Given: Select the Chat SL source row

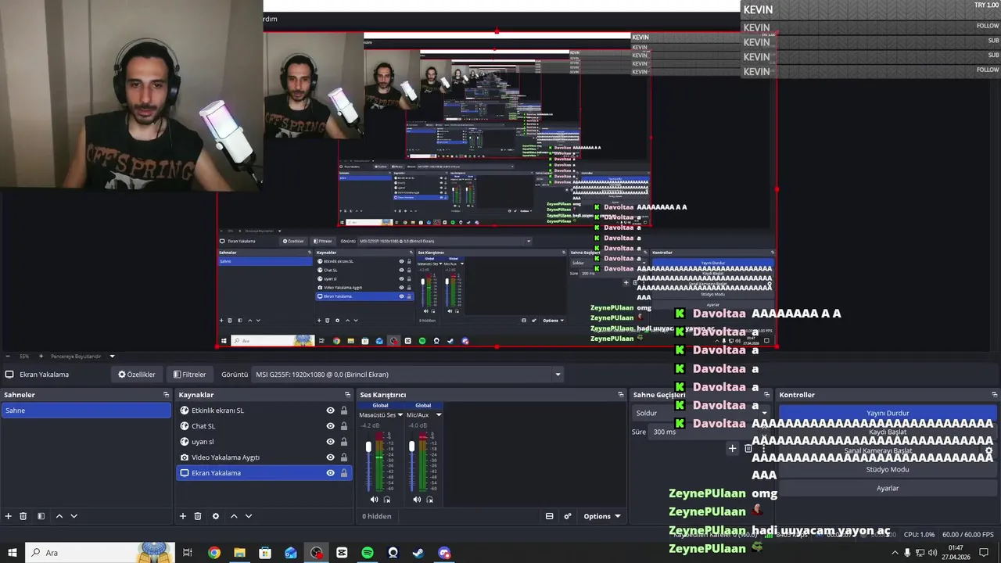Looking at the screenshot, I should point(264,426).
